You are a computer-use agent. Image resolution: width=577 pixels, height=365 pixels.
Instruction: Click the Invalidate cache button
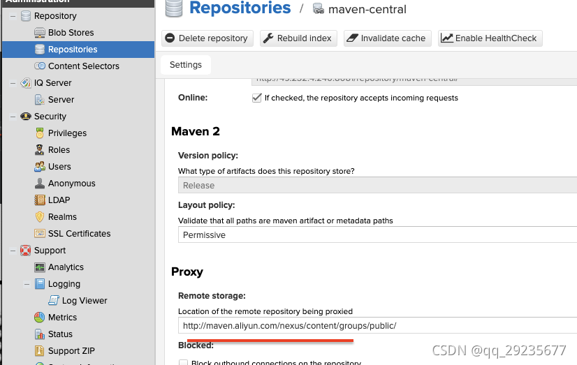point(388,38)
